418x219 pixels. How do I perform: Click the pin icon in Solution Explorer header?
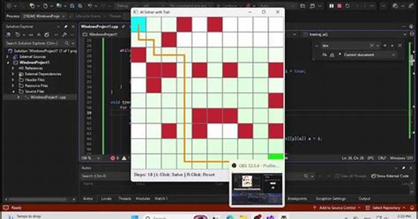(66, 27)
